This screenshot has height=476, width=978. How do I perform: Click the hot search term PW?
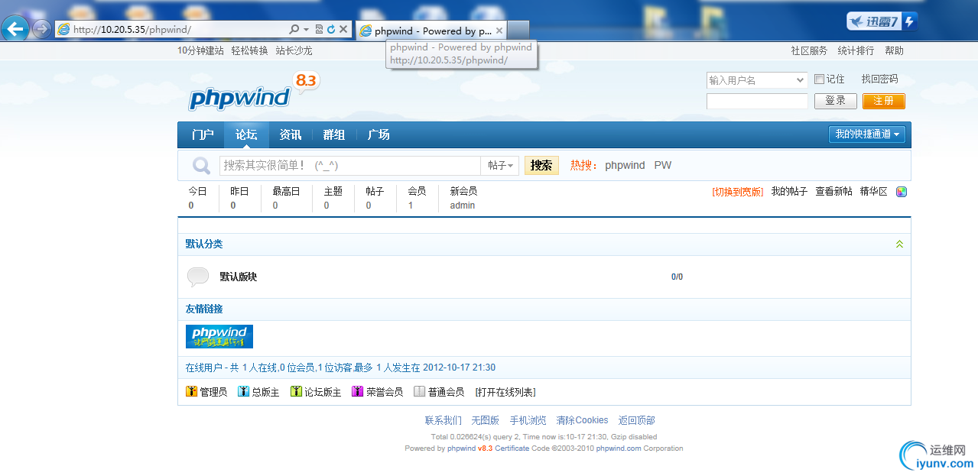click(x=663, y=166)
